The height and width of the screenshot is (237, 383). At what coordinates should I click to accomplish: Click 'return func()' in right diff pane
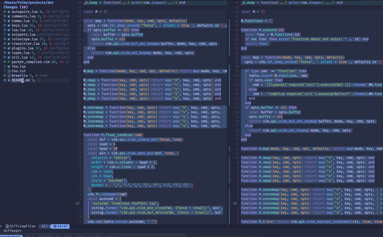point(258,44)
